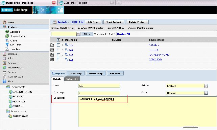
Task: Toggle the select-all checkbox in the step header
Action: (x=58, y=40)
